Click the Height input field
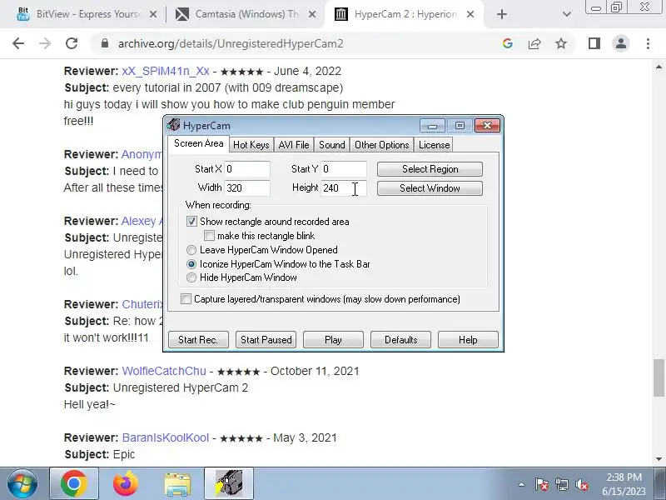The image size is (666, 500). [343, 188]
